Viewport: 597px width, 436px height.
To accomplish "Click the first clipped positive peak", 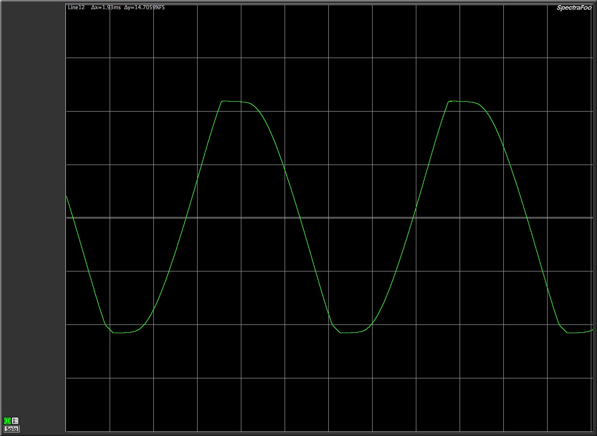I will [x=234, y=102].
